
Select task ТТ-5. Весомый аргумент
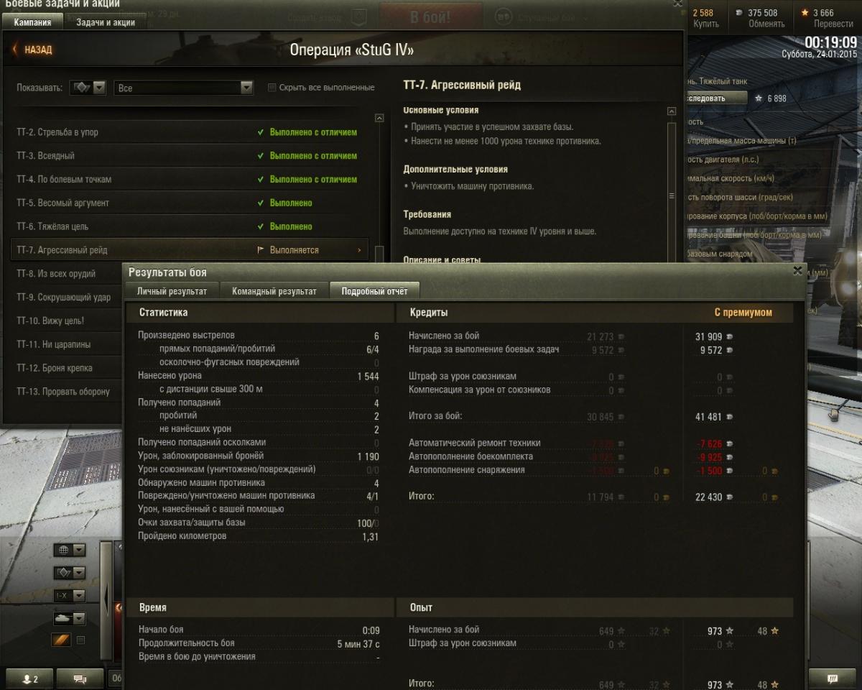point(190,203)
